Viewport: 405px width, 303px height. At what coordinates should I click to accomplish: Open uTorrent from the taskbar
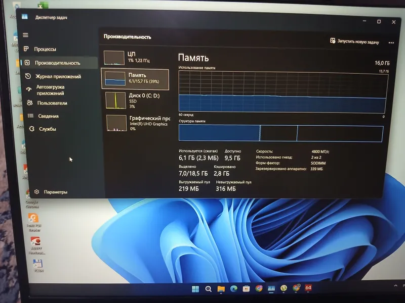pyautogui.click(x=283, y=288)
